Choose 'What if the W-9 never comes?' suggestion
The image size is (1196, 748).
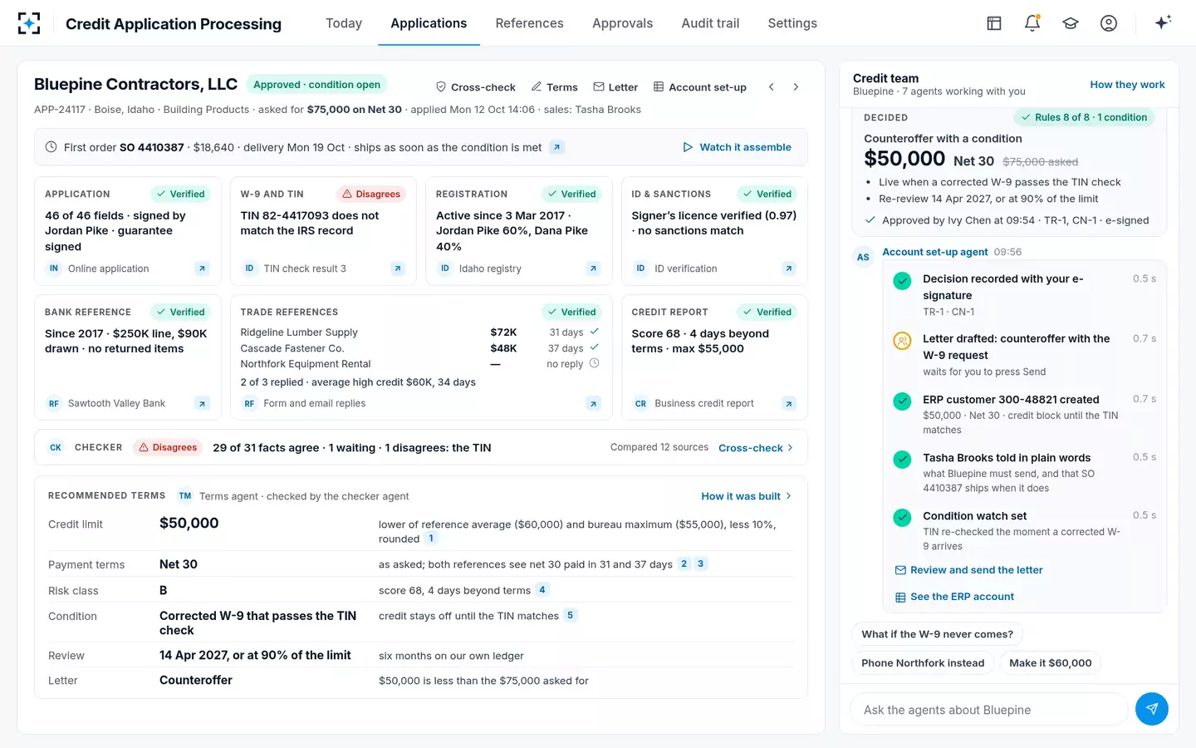[x=937, y=634]
